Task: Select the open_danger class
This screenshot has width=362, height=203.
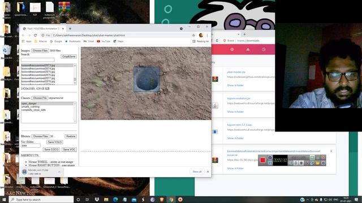Action: click(29, 104)
